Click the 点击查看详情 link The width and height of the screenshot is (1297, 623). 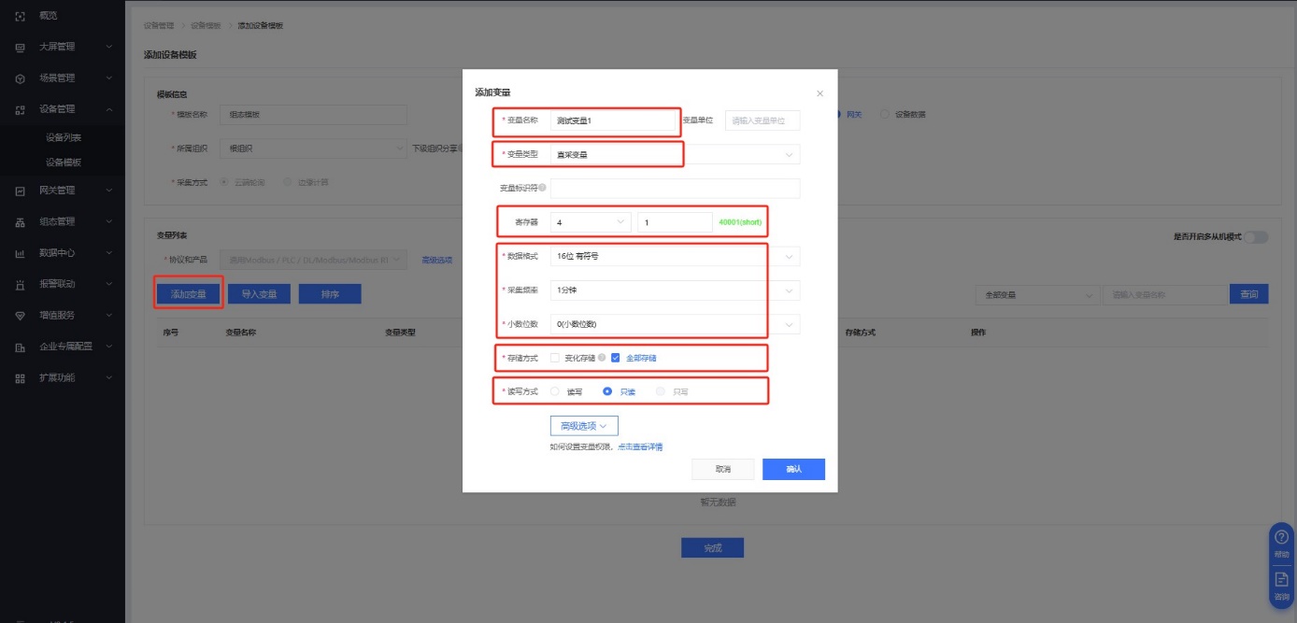[640, 447]
